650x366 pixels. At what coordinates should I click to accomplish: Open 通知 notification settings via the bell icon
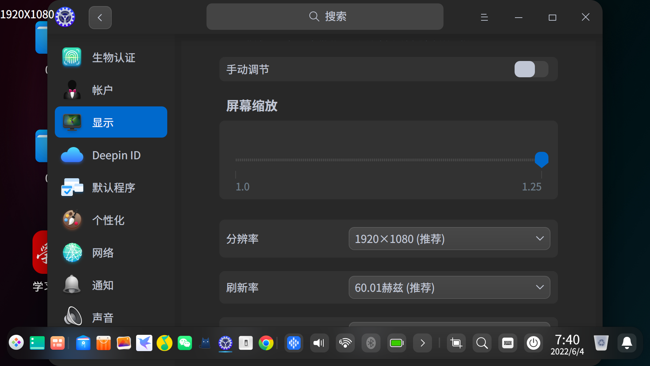tap(72, 285)
